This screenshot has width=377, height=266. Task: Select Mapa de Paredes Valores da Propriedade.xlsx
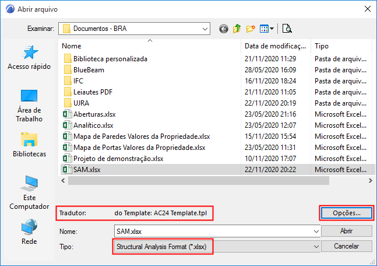(x=142, y=136)
